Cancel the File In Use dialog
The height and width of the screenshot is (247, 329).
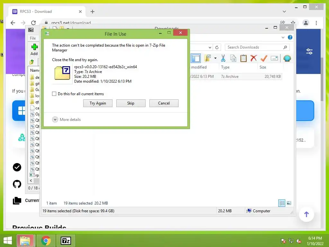[x=164, y=103]
